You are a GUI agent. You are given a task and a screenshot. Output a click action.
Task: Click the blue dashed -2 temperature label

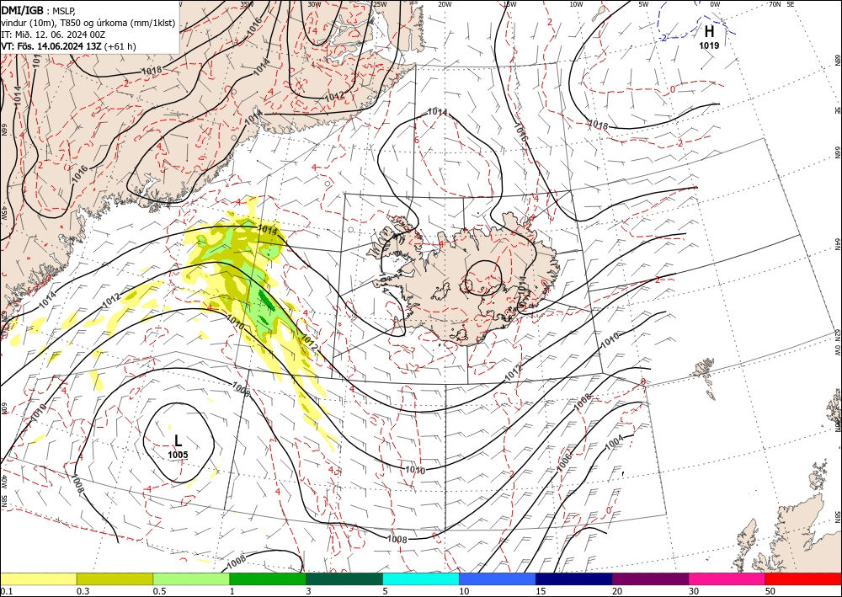[x=664, y=38]
